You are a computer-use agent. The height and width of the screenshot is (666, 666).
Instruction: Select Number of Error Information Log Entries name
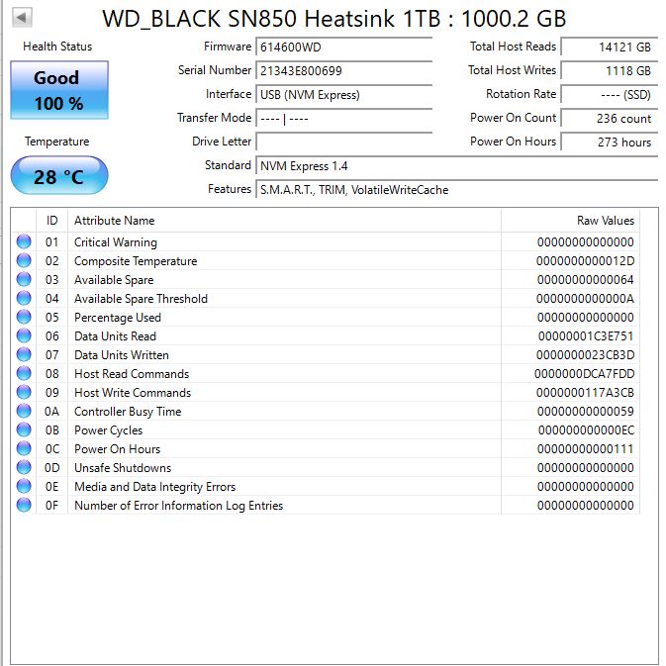pyautogui.click(x=178, y=506)
